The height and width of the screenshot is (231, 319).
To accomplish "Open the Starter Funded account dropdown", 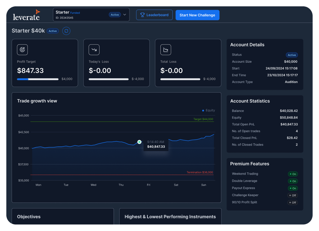I will pyautogui.click(x=81, y=15).
